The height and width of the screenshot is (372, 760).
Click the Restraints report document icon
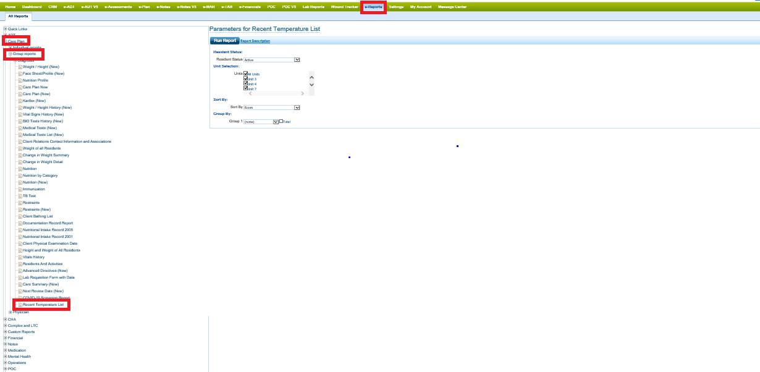pyautogui.click(x=20, y=203)
